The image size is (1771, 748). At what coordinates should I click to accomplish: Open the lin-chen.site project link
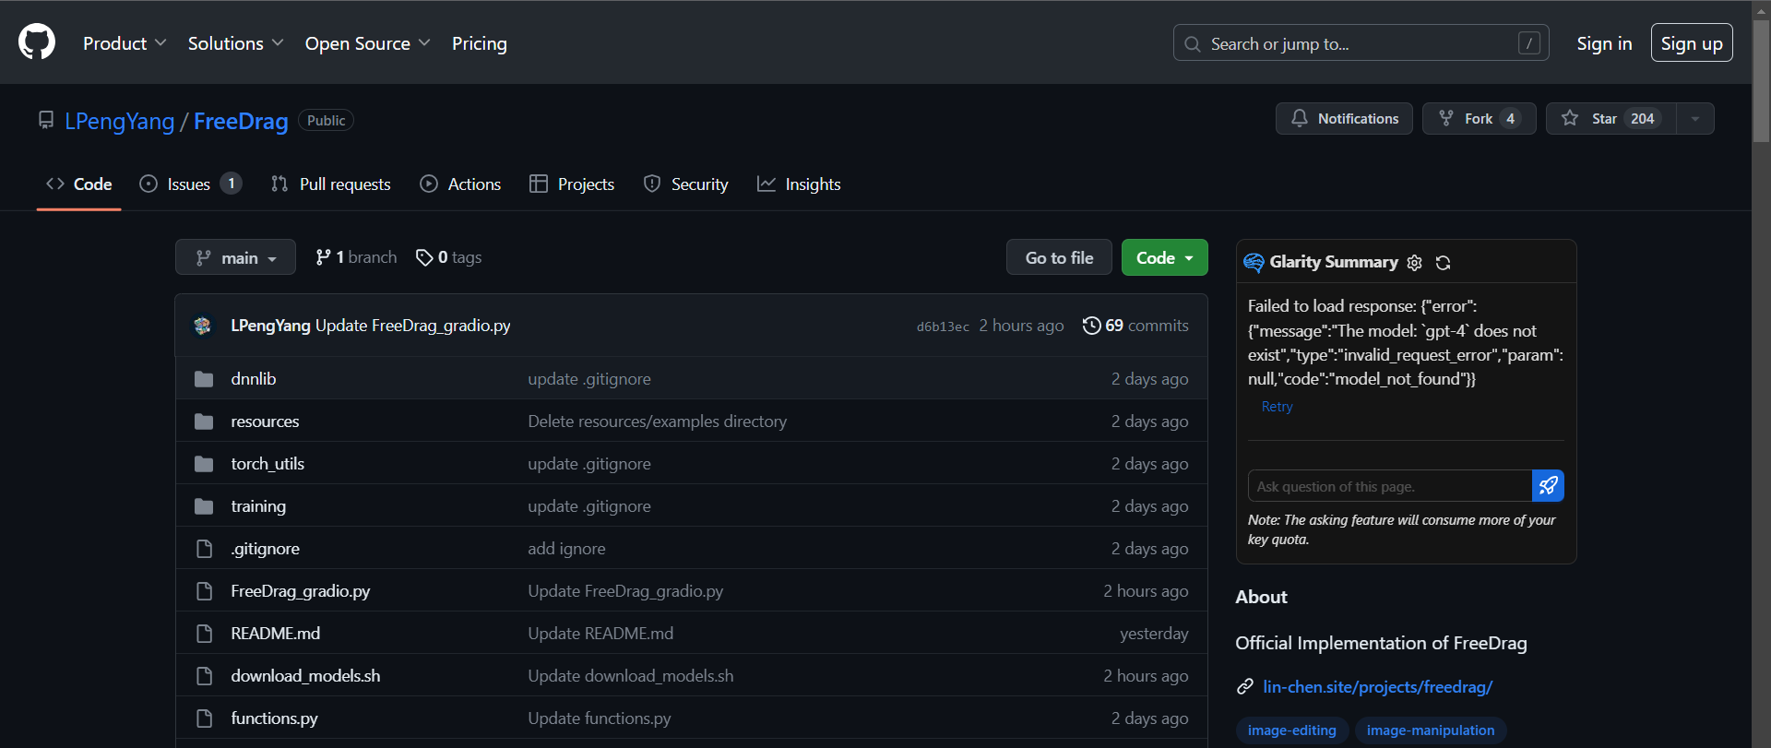1377,687
